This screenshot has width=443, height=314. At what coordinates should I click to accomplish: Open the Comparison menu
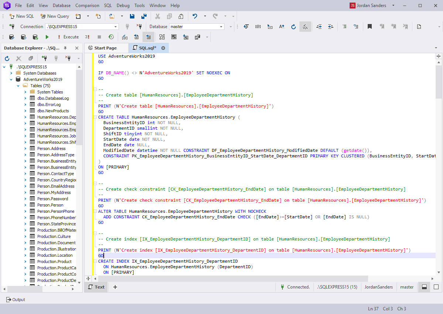tap(87, 6)
